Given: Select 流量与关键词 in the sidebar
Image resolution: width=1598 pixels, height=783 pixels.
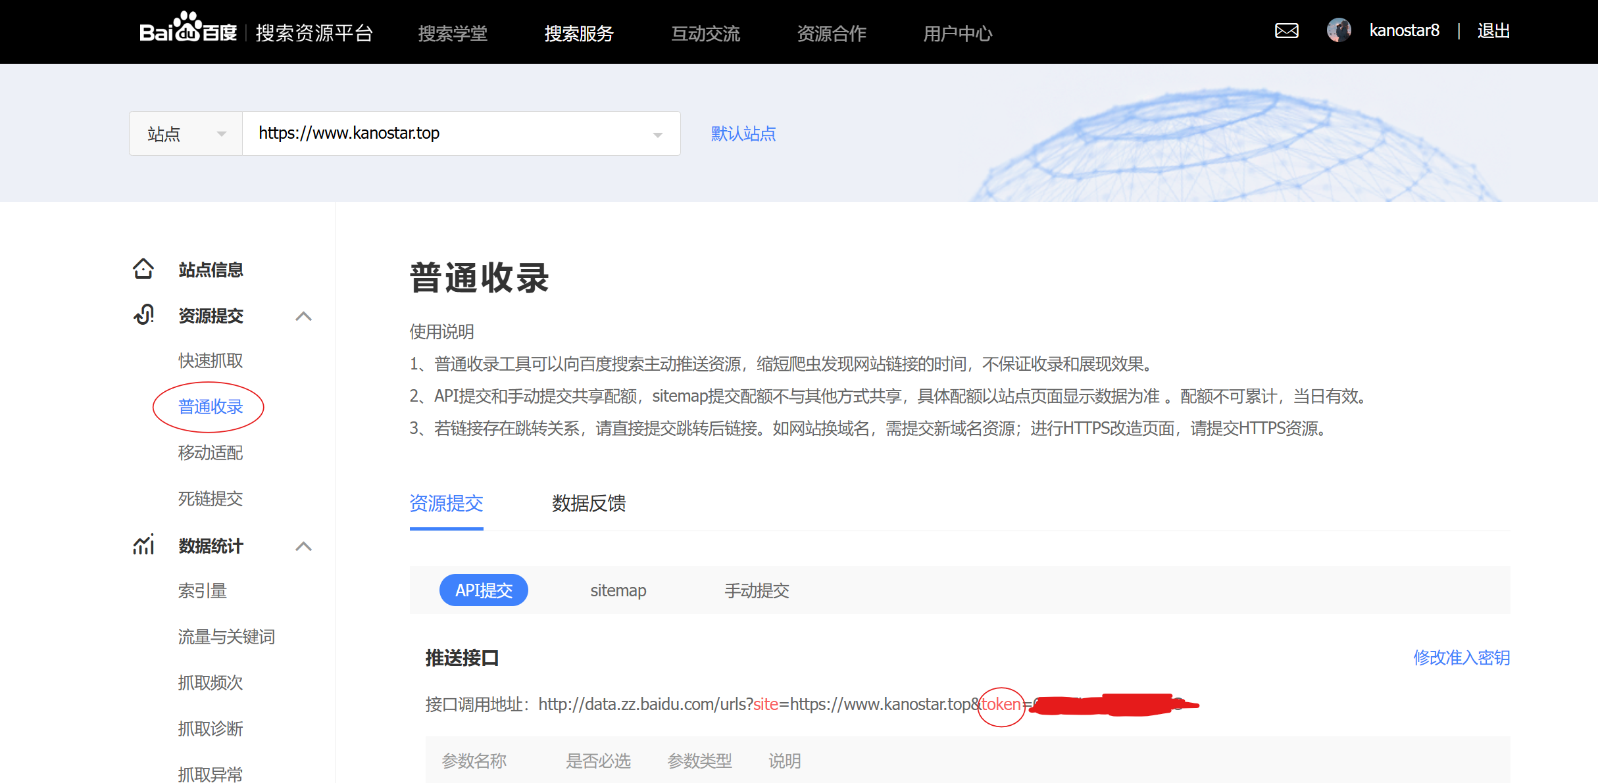Looking at the screenshot, I should (x=227, y=636).
